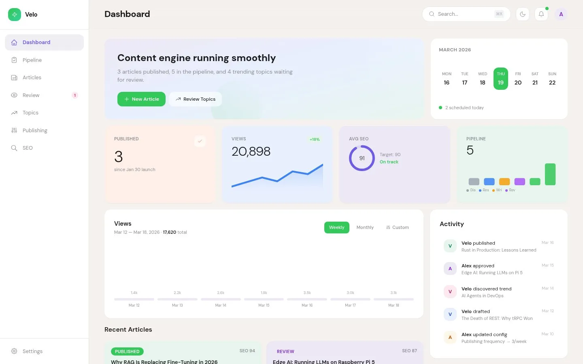Open Review section with eye icon

[31, 95]
